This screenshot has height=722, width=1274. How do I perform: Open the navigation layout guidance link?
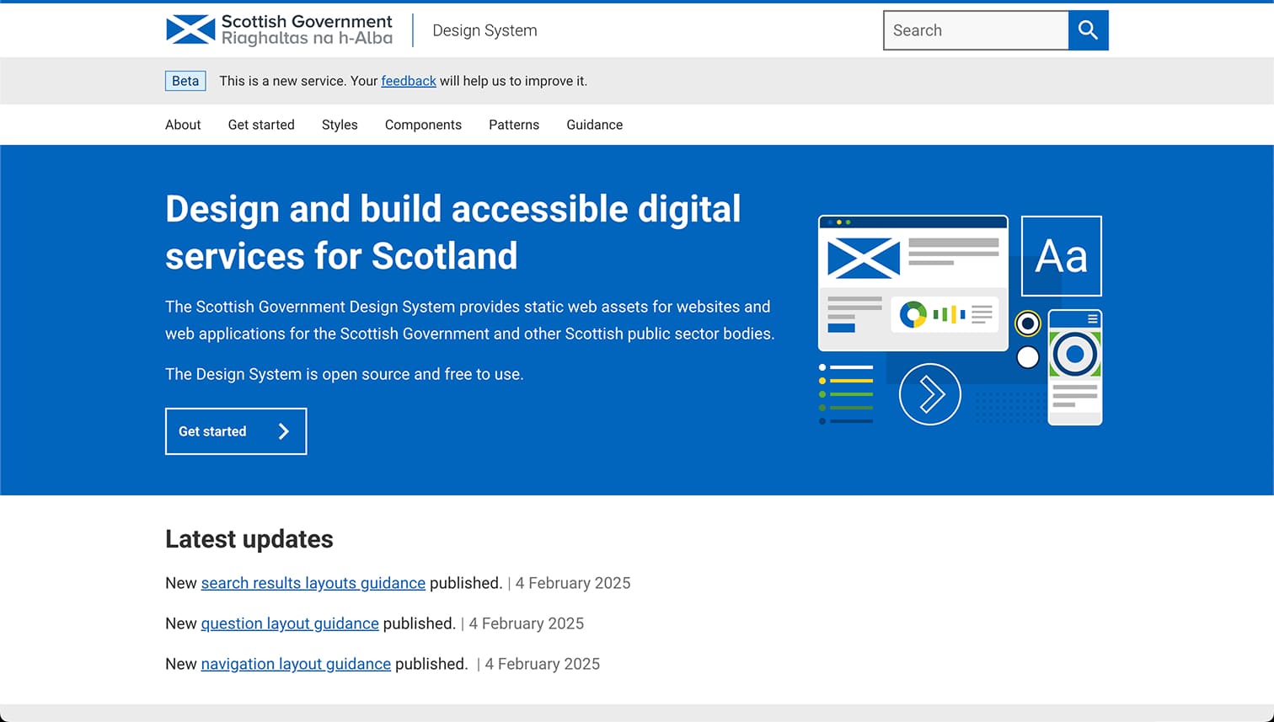296,664
